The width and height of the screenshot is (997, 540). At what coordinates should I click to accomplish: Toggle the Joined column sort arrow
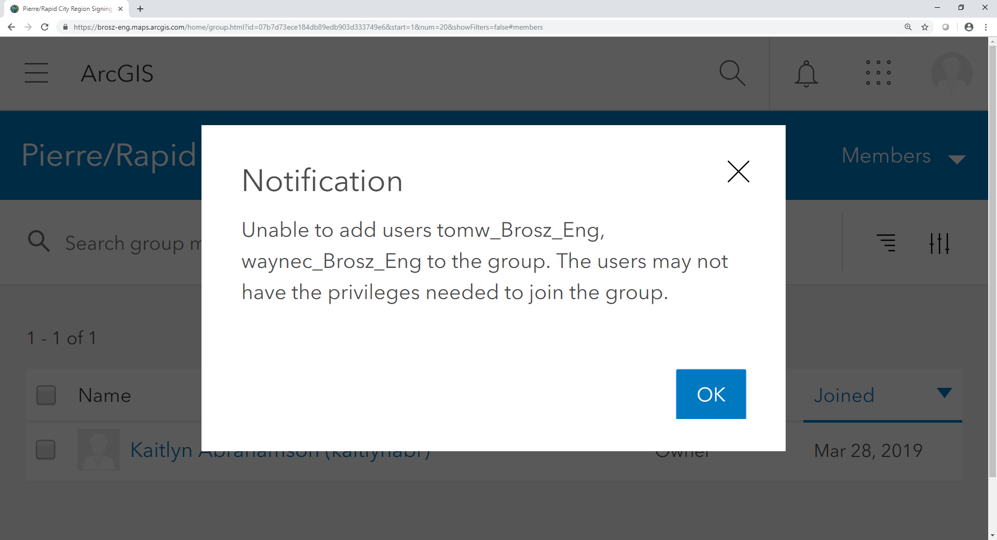pos(944,393)
